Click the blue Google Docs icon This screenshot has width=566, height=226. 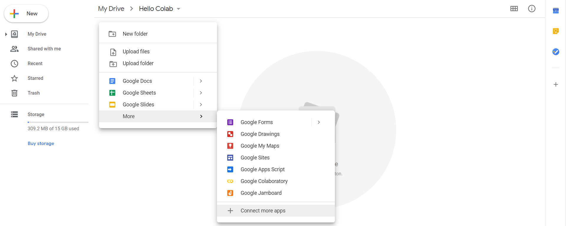coord(112,81)
